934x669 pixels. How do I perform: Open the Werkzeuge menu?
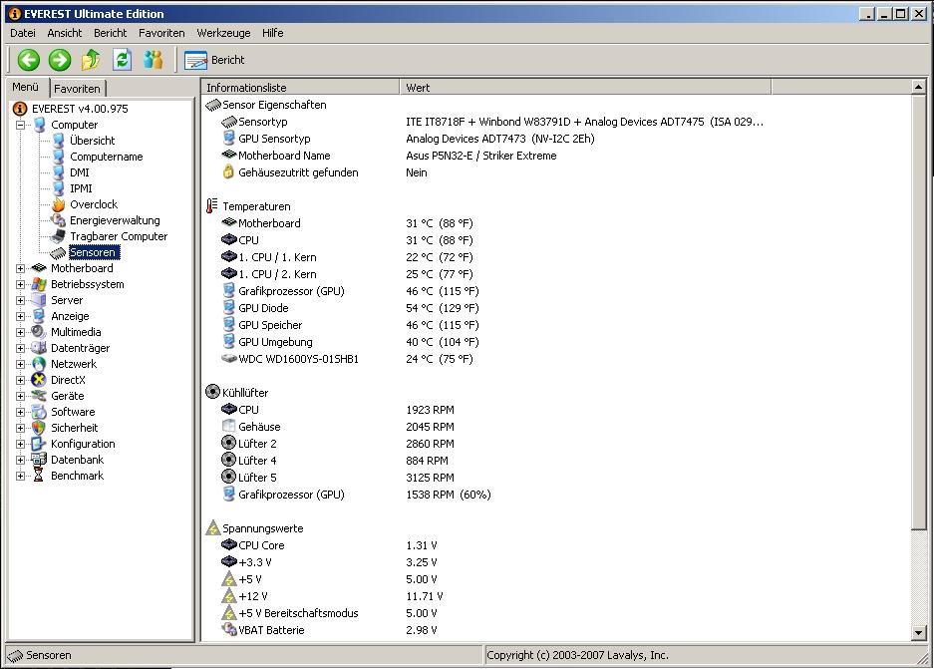point(223,33)
